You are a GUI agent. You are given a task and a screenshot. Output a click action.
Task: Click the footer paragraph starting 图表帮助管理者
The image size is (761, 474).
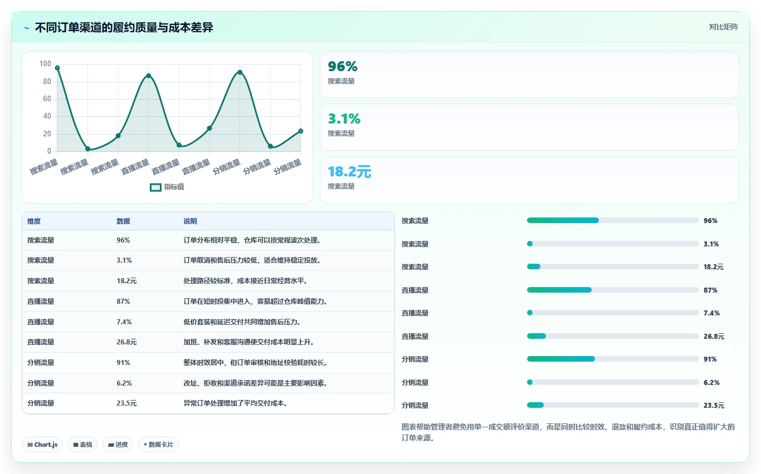pos(568,432)
